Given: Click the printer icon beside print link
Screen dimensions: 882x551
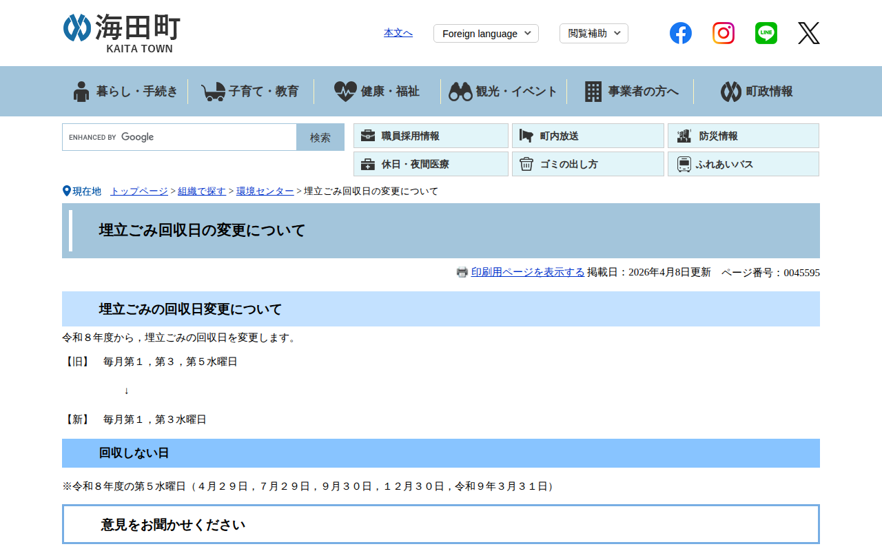Looking at the screenshot, I should point(462,272).
